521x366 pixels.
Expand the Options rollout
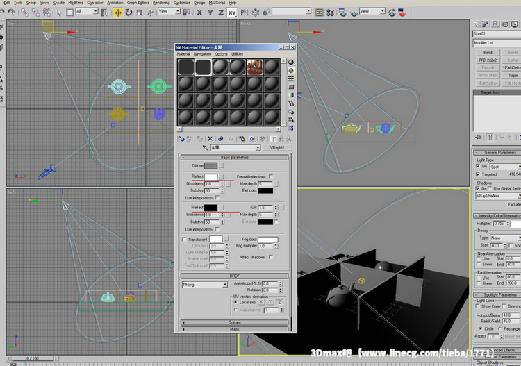tap(235, 322)
